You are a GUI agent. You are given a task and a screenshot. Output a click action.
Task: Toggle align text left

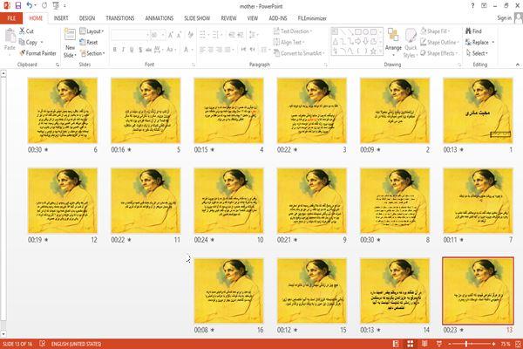pyautogui.click(x=202, y=50)
